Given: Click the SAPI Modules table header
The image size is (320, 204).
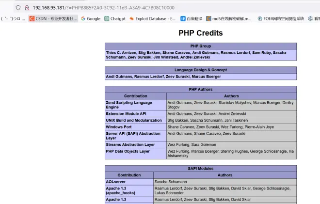Looking at the screenshot, I should click(200, 168).
